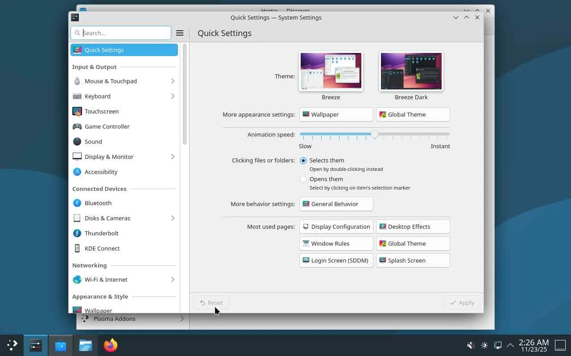Screen dimensions: 571x356
Task: Click the clock showing 2:26 AM
Action: (534, 345)
